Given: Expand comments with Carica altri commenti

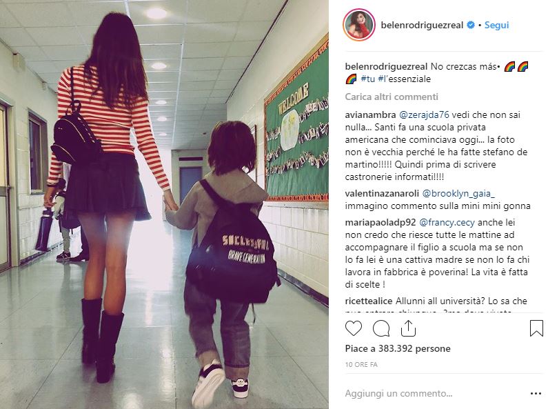Looking at the screenshot, I should (x=392, y=97).
